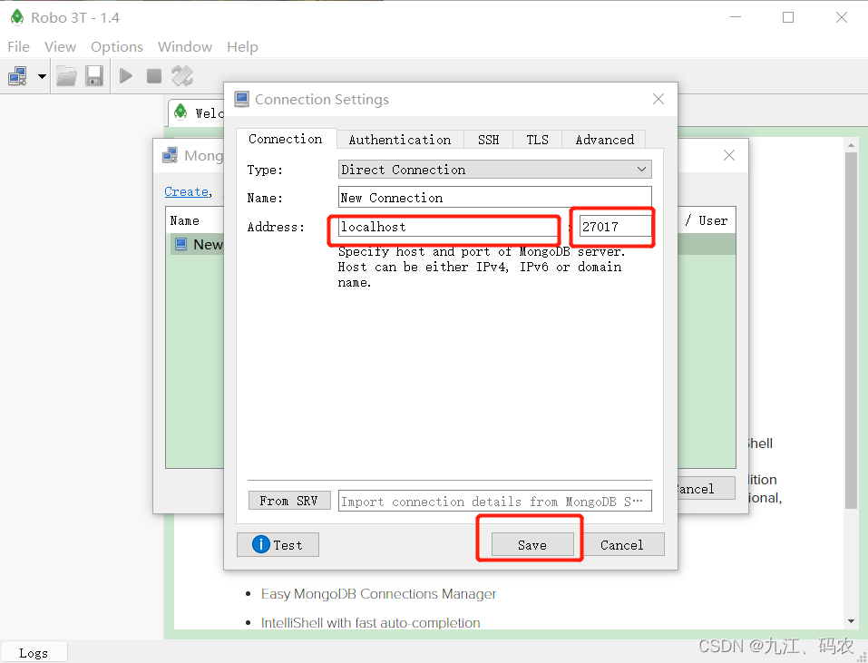
Task: Close the MongoDB Connections window
Action: tap(729, 155)
